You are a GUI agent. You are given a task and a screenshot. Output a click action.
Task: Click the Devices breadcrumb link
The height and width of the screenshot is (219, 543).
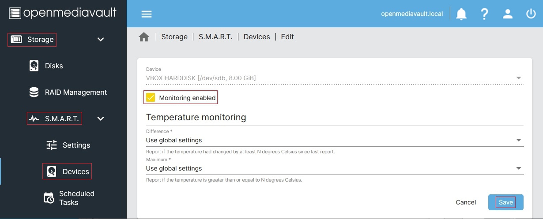(x=256, y=37)
